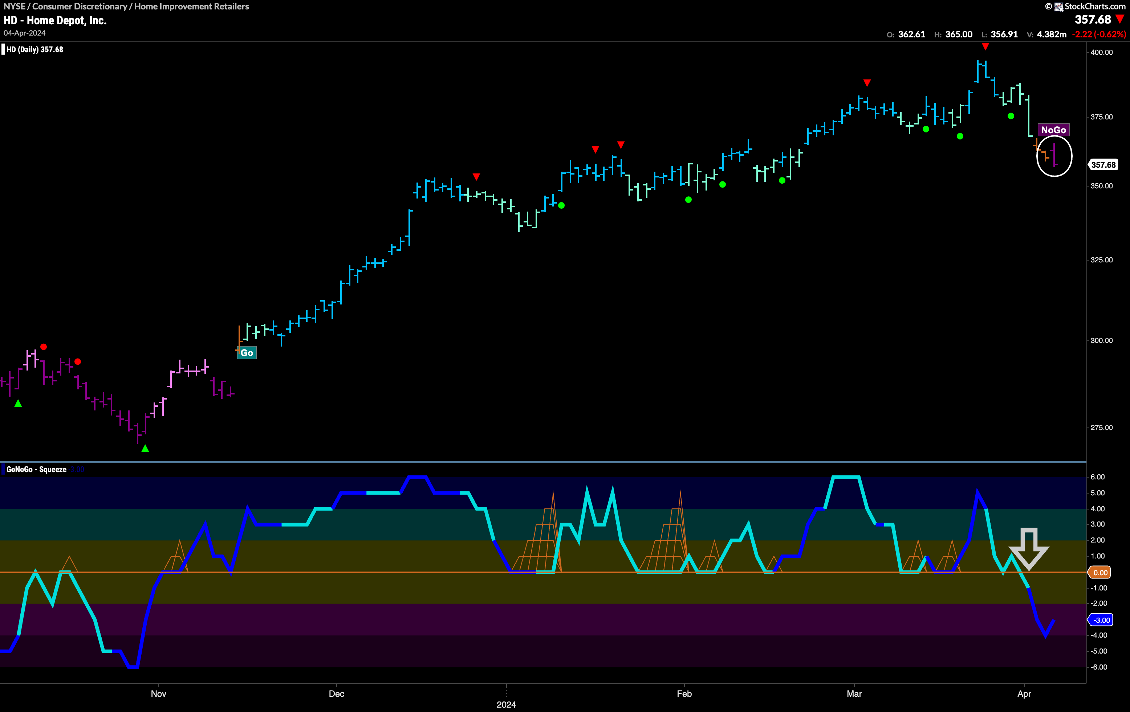1130x712 pixels.
Task: Click the 375.00 price axis label
Action: [x=1101, y=117]
